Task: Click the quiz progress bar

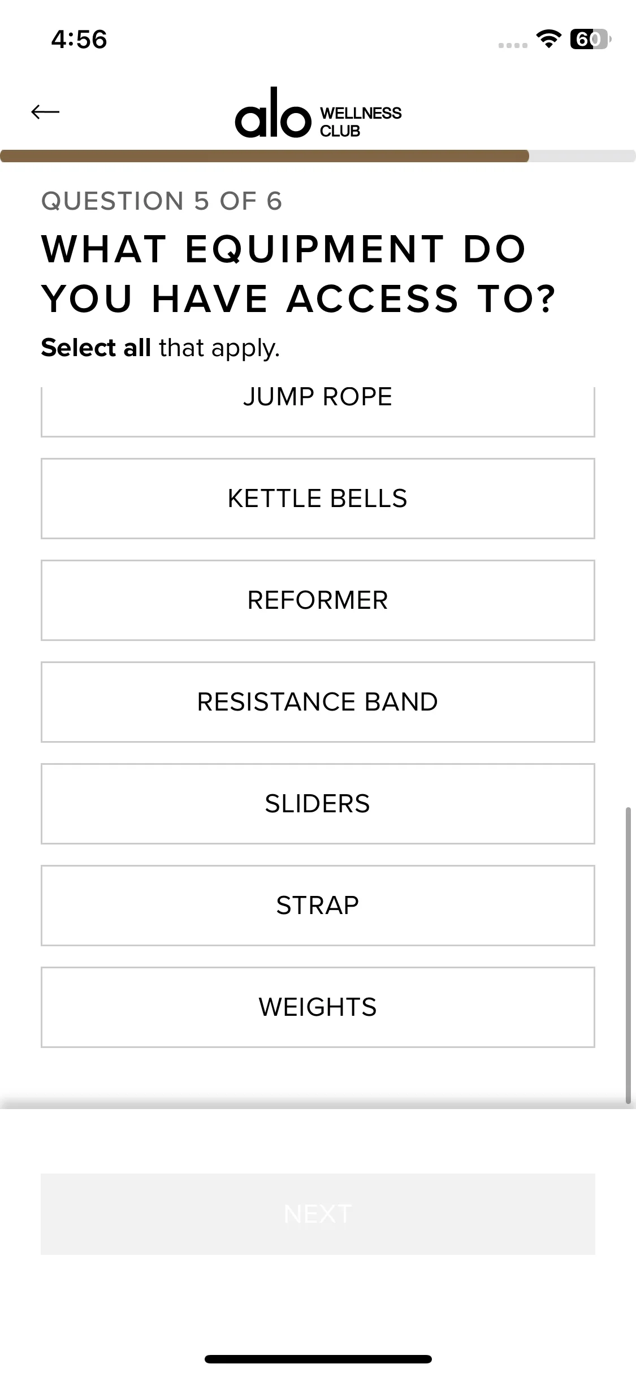Action: point(318,156)
